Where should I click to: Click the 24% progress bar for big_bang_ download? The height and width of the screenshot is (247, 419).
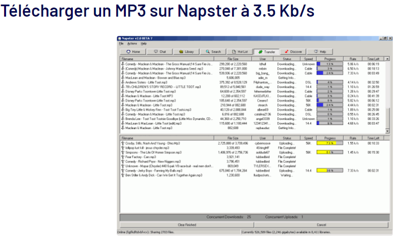point(330,73)
